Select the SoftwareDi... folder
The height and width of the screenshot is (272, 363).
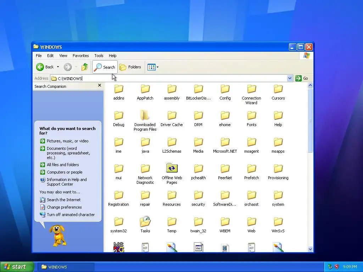pos(225,198)
